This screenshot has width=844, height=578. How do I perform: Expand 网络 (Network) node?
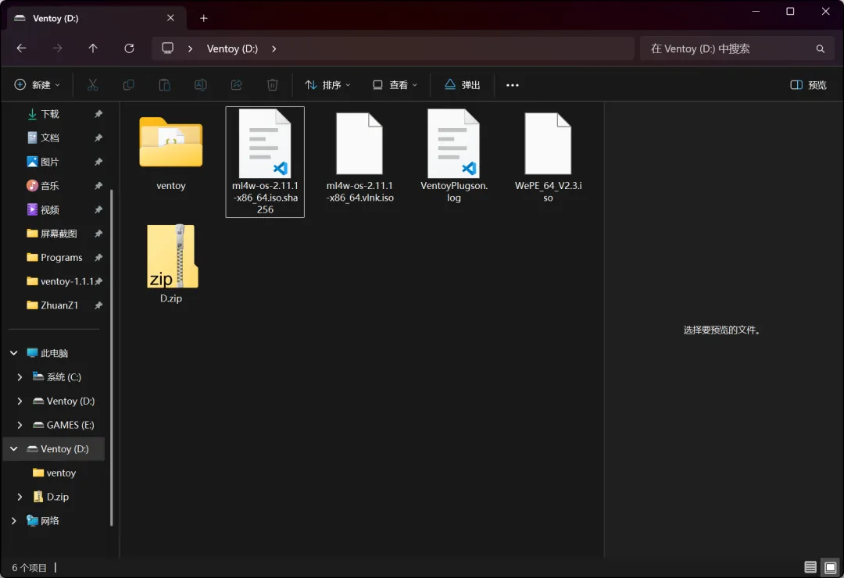[x=14, y=520]
